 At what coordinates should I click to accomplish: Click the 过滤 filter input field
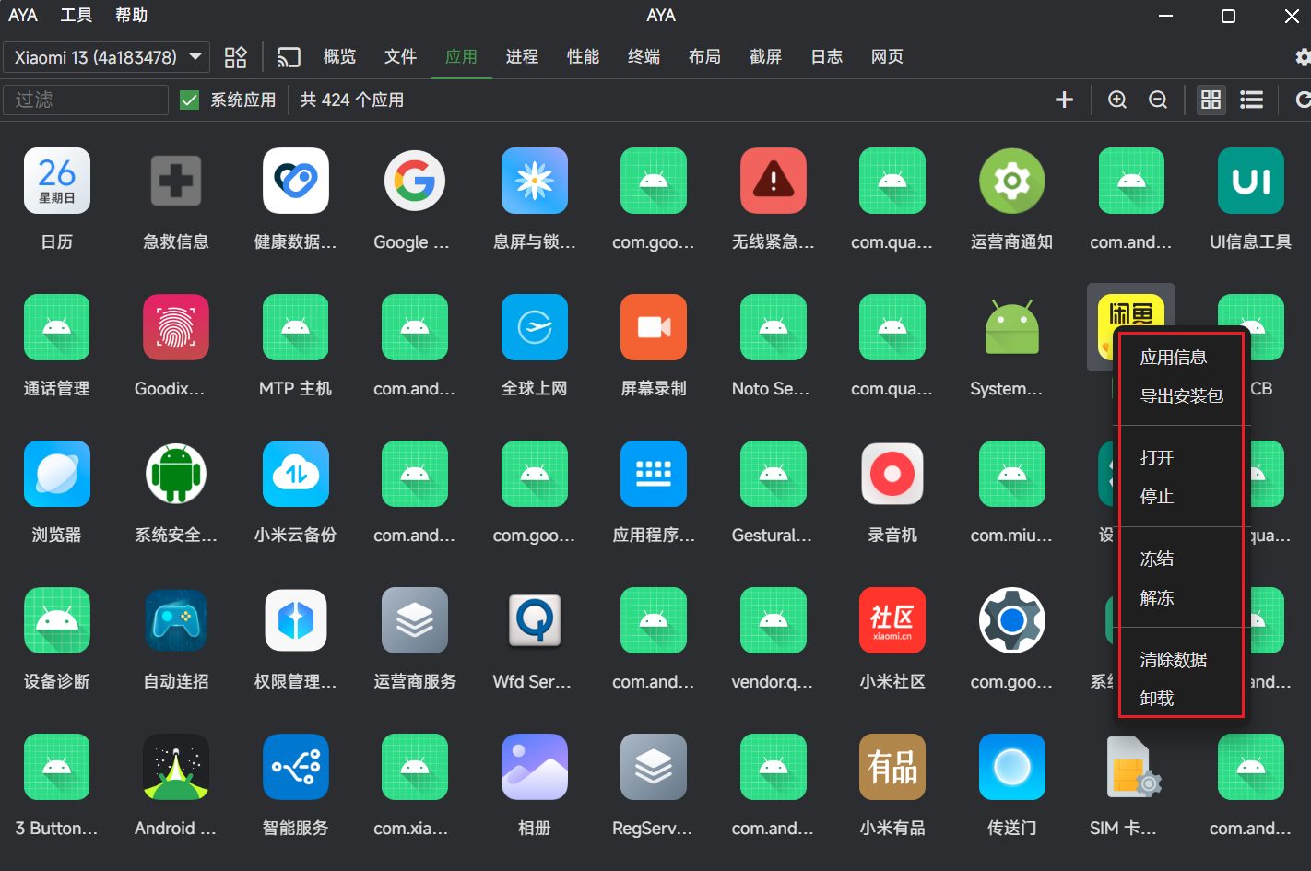[85, 100]
